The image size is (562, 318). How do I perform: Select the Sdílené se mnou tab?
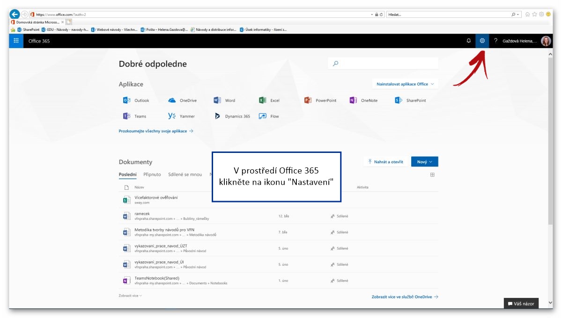pos(185,174)
